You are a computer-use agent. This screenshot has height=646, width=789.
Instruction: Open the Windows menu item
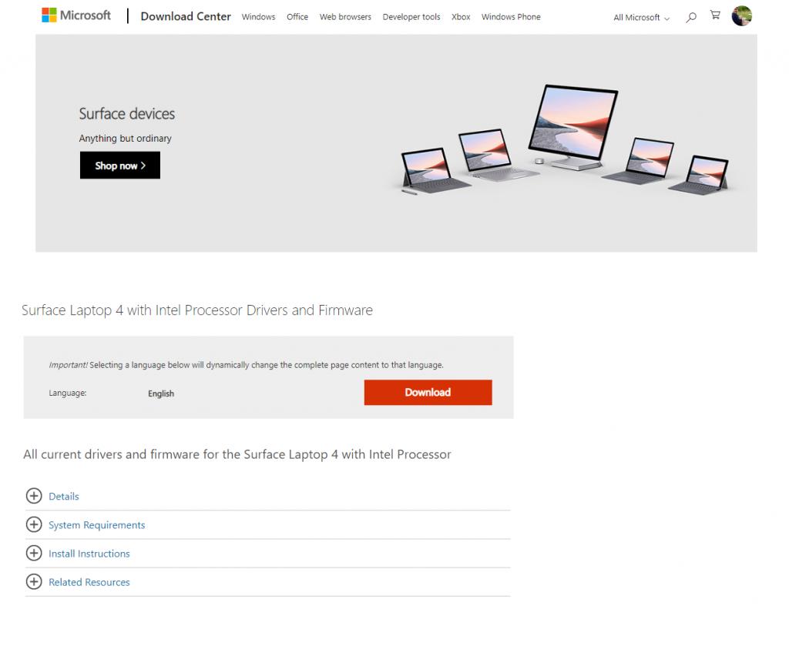click(258, 17)
